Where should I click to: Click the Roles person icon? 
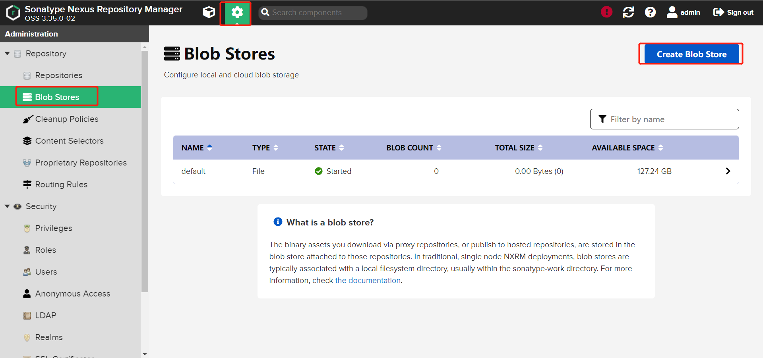click(x=27, y=250)
